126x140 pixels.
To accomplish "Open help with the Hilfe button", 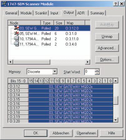I will 111,133.
